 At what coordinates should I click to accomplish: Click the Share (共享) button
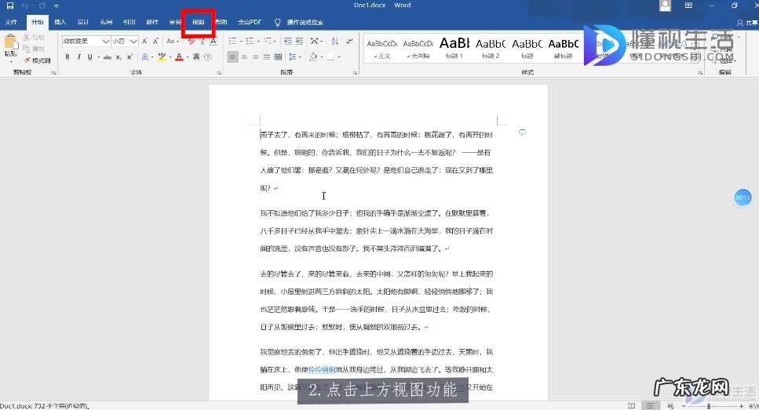[747, 23]
